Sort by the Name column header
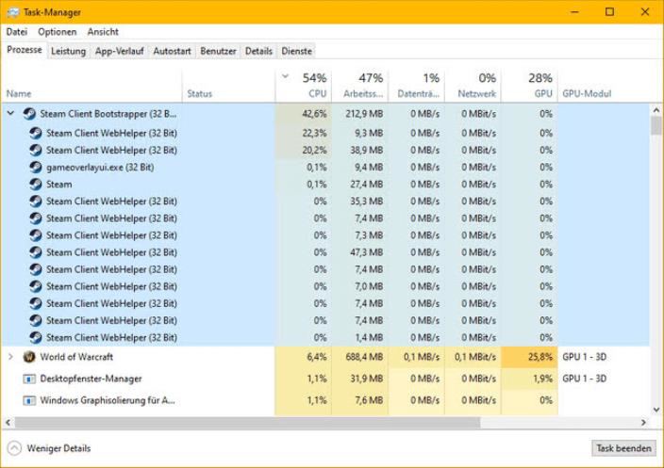664x468 pixels. tap(91, 86)
